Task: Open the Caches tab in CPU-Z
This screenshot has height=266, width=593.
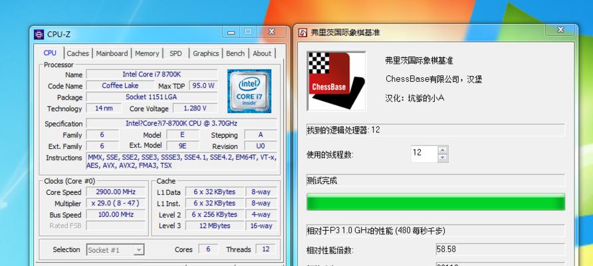Action: (78, 53)
